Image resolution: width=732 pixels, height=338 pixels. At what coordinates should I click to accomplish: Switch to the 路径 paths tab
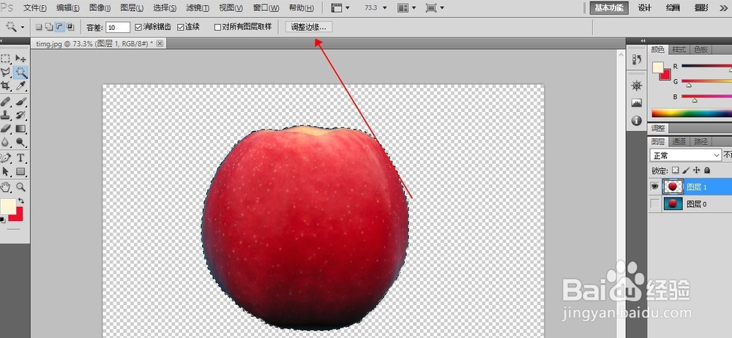click(x=701, y=141)
